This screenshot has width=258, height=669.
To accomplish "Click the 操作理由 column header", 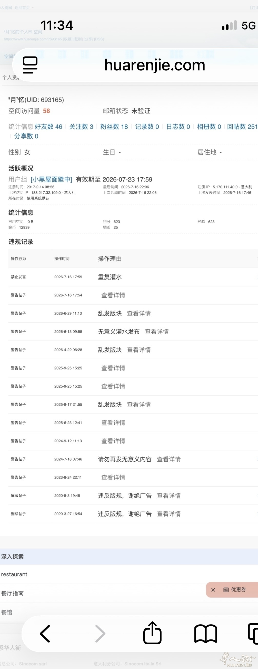I will 110,259.
